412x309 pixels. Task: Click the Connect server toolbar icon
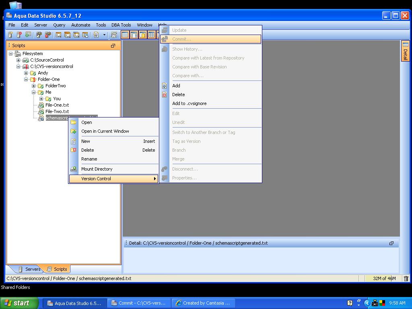pos(39,35)
